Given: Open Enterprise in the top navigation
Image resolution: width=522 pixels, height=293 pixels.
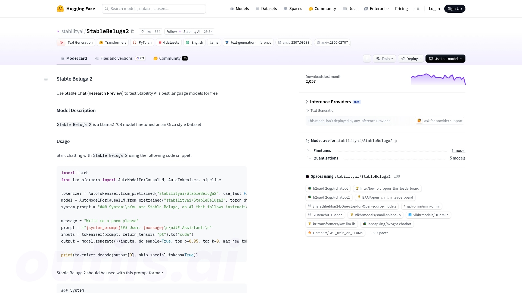Looking at the screenshot, I should [x=376, y=9].
